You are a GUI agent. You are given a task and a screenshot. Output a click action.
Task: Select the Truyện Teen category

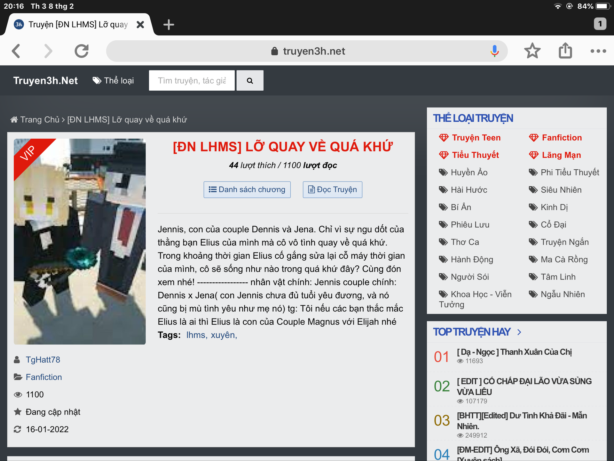pos(476,138)
